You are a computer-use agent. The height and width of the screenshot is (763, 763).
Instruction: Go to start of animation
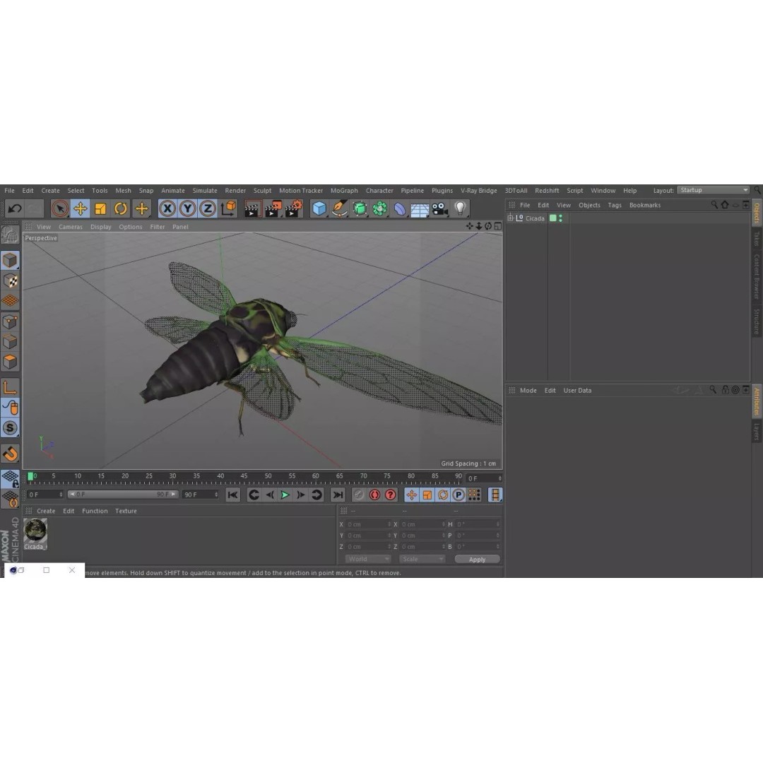tap(233, 495)
